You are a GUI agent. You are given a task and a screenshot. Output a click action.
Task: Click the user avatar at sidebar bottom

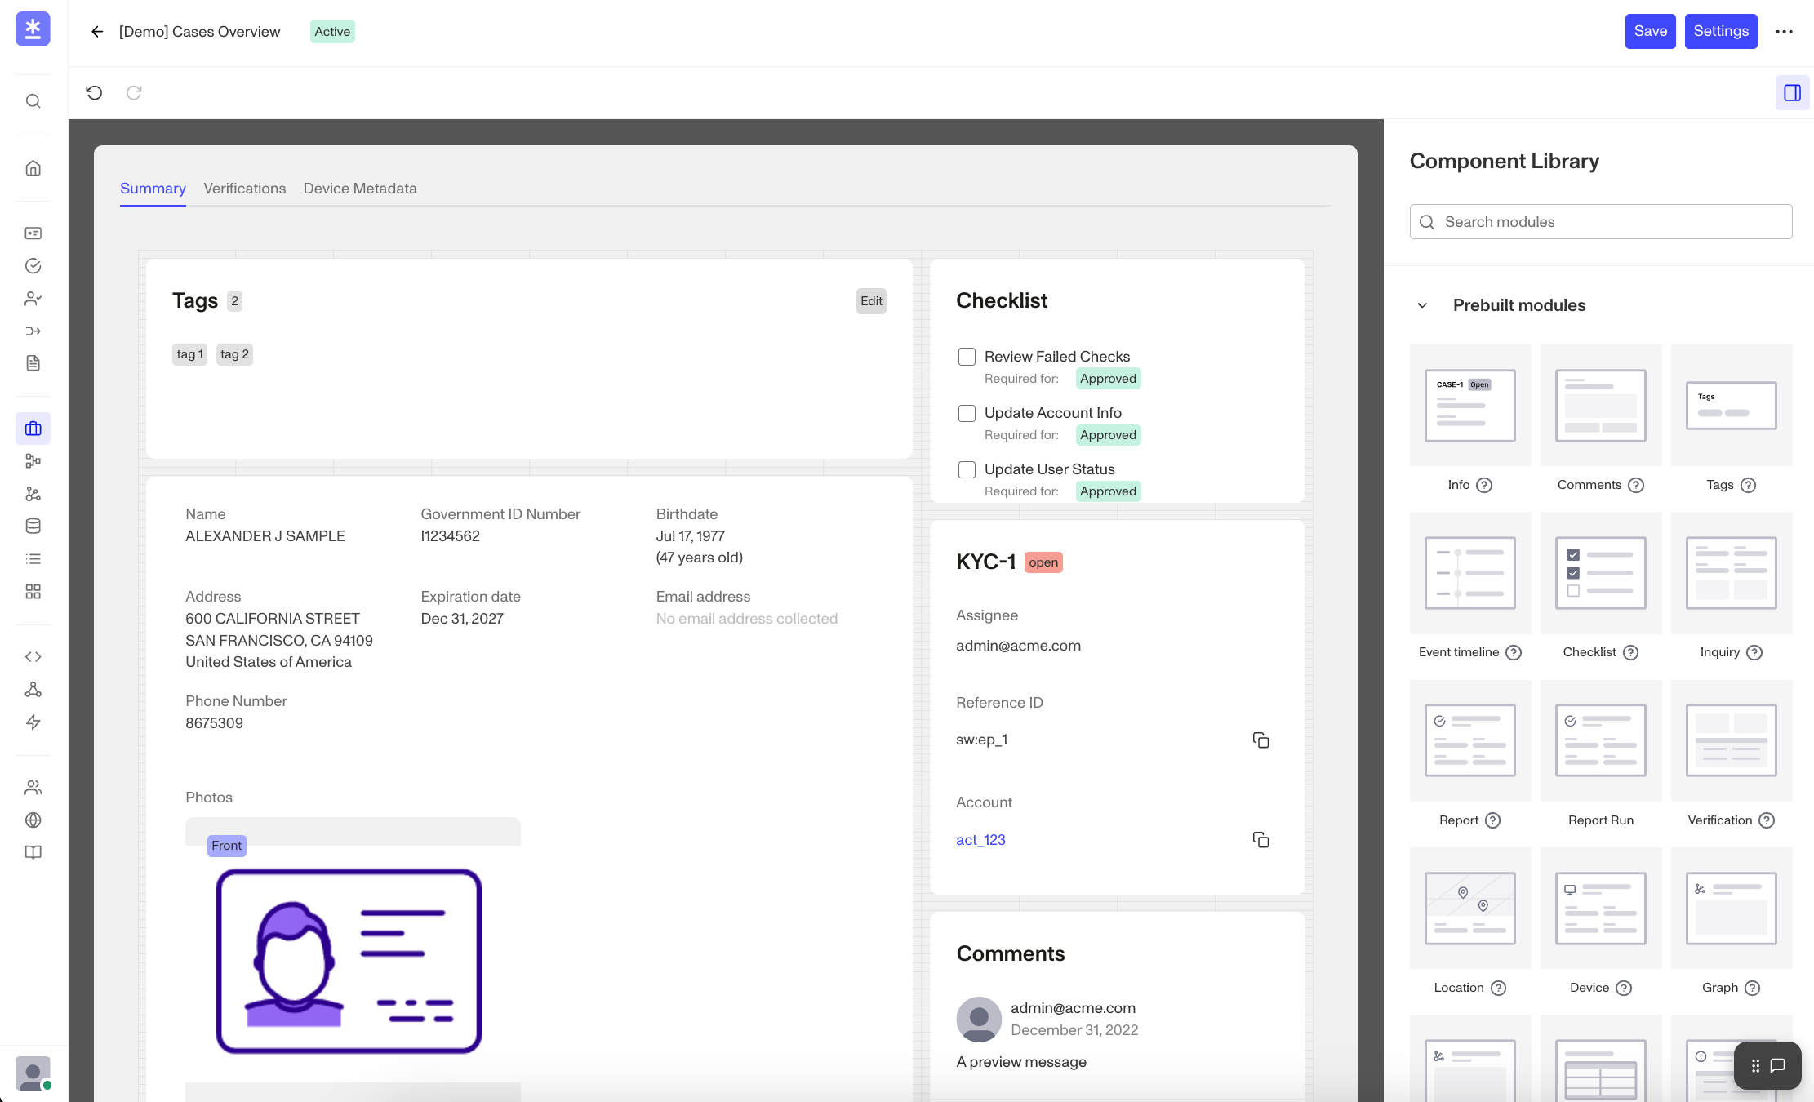tap(33, 1073)
